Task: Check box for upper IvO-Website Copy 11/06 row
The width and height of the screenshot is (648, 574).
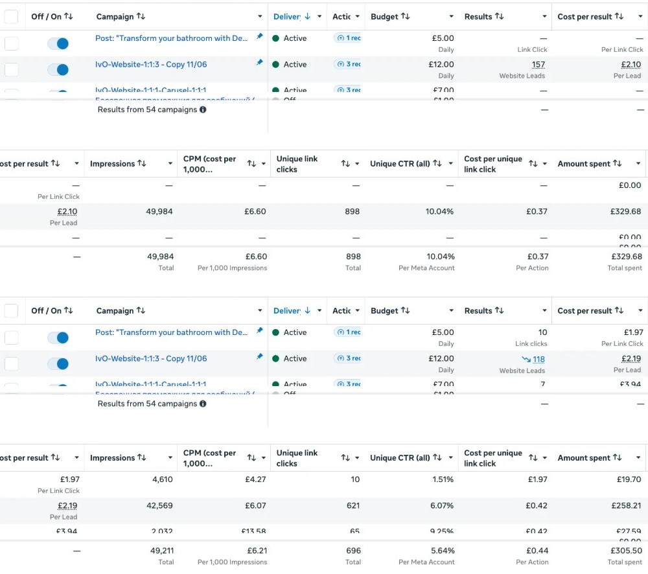Action: point(11,69)
